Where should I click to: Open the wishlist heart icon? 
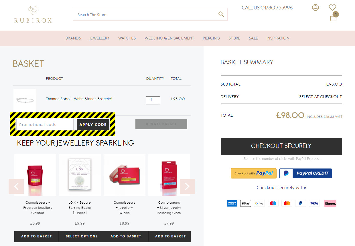click(x=332, y=7)
